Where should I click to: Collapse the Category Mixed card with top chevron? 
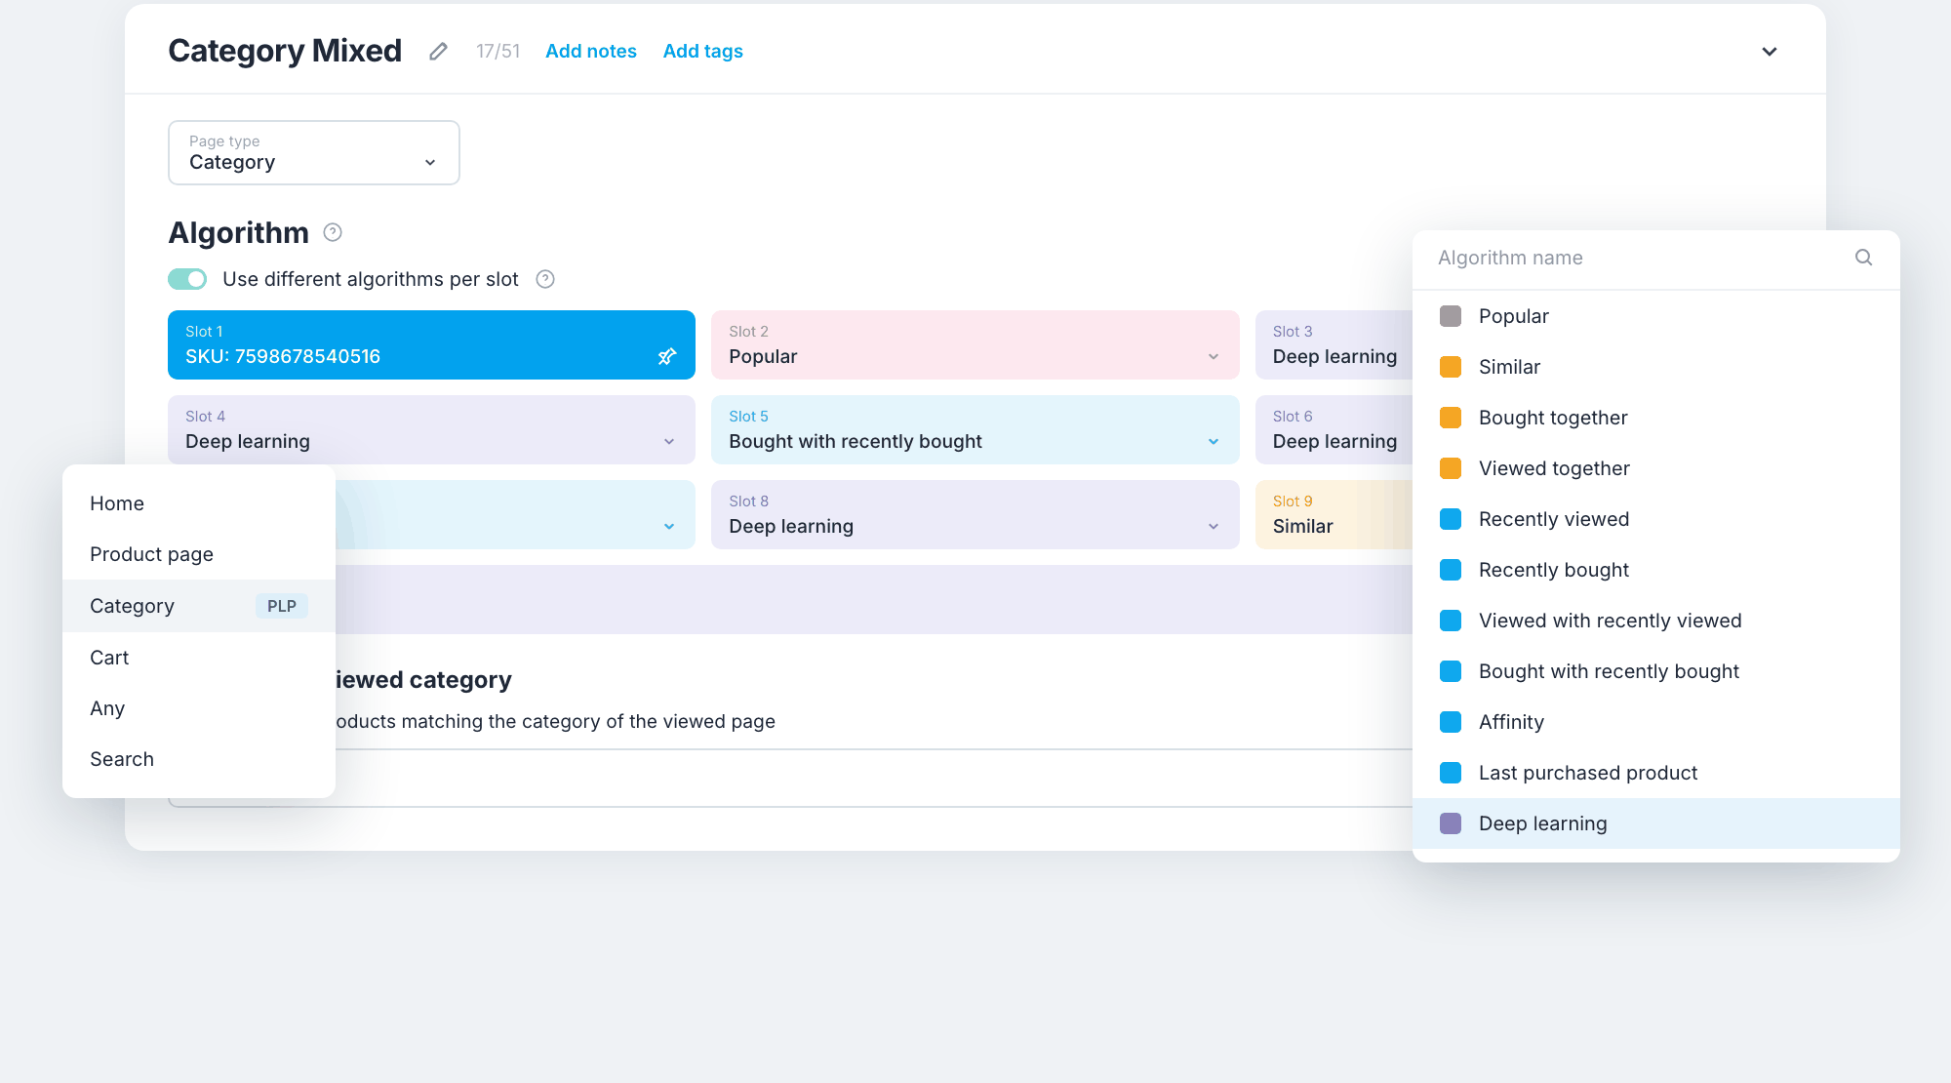tap(1770, 51)
